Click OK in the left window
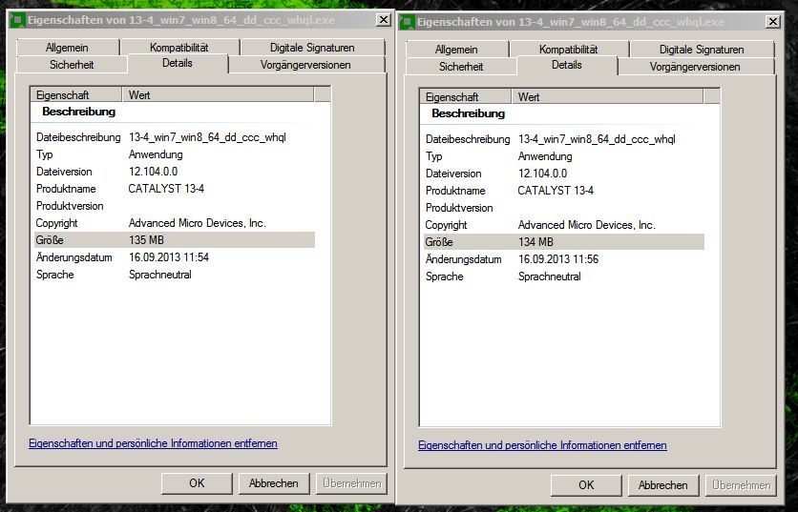The image size is (798, 512). click(x=197, y=483)
